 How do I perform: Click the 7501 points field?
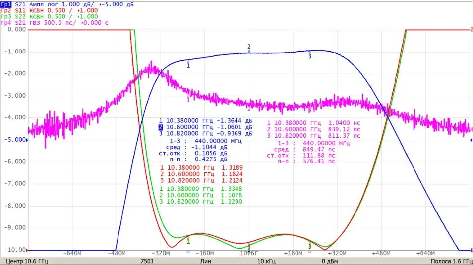[x=147, y=261]
